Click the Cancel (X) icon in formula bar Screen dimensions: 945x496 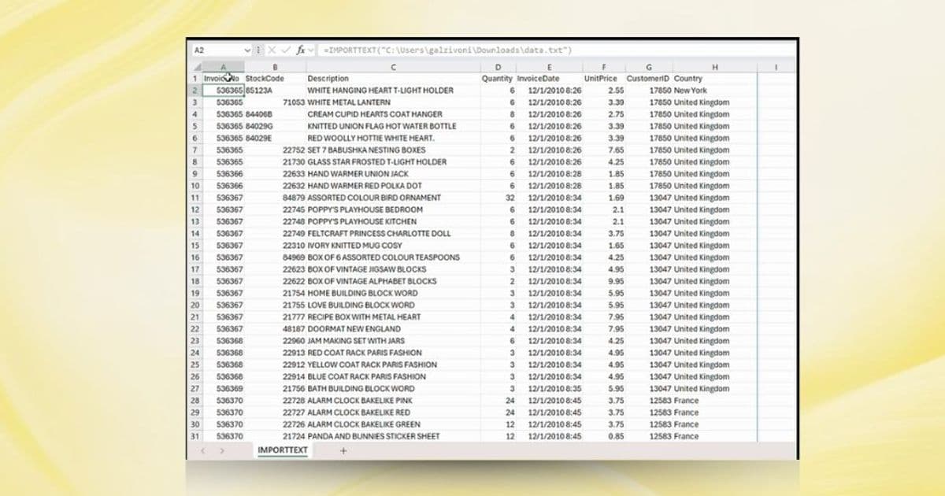[271, 50]
